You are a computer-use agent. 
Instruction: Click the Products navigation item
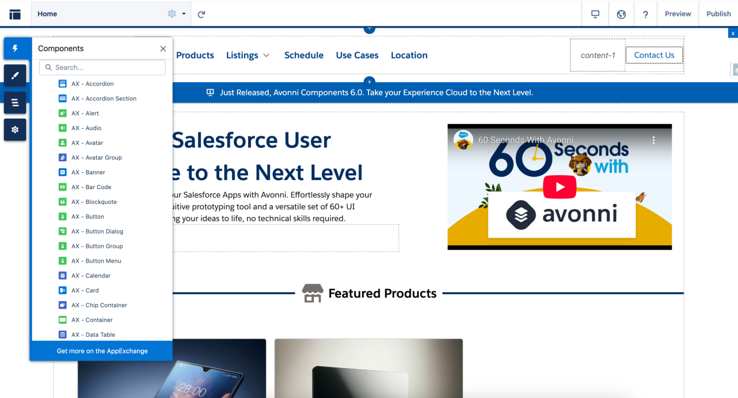[x=195, y=55]
